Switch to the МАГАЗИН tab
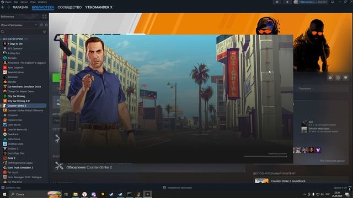 click(20, 7)
